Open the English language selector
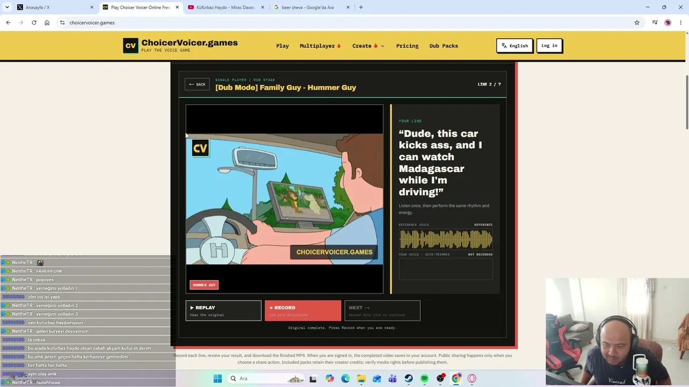The image size is (689, 387). [515, 46]
